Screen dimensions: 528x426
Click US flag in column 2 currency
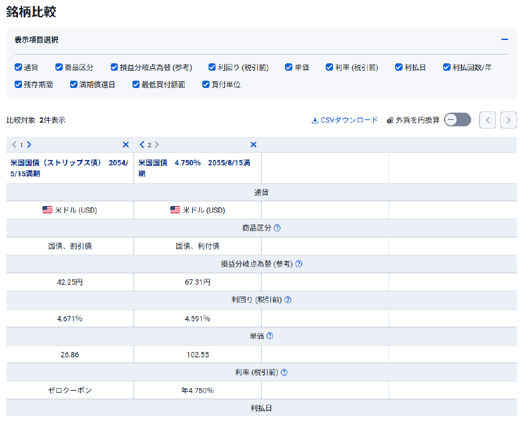[x=175, y=210]
